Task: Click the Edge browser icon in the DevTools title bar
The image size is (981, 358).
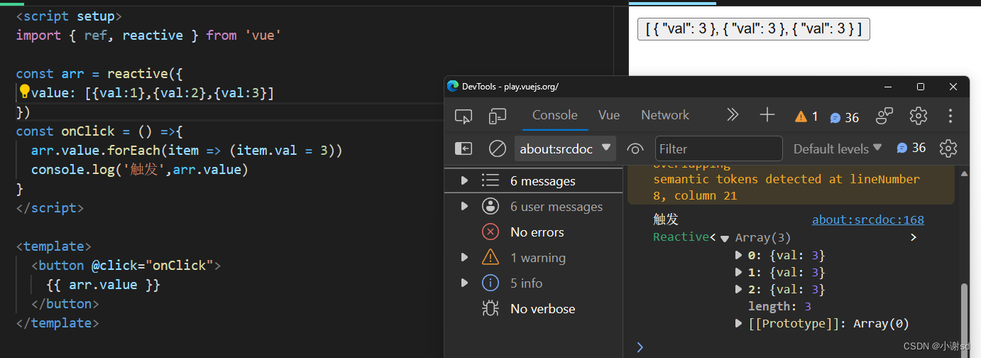Action: point(453,87)
